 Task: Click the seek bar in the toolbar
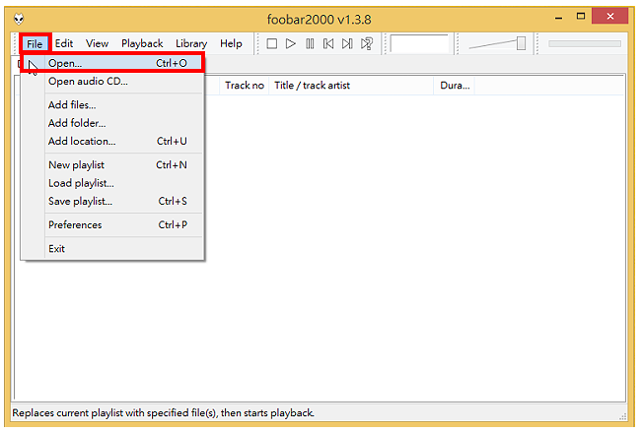tap(585, 43)
